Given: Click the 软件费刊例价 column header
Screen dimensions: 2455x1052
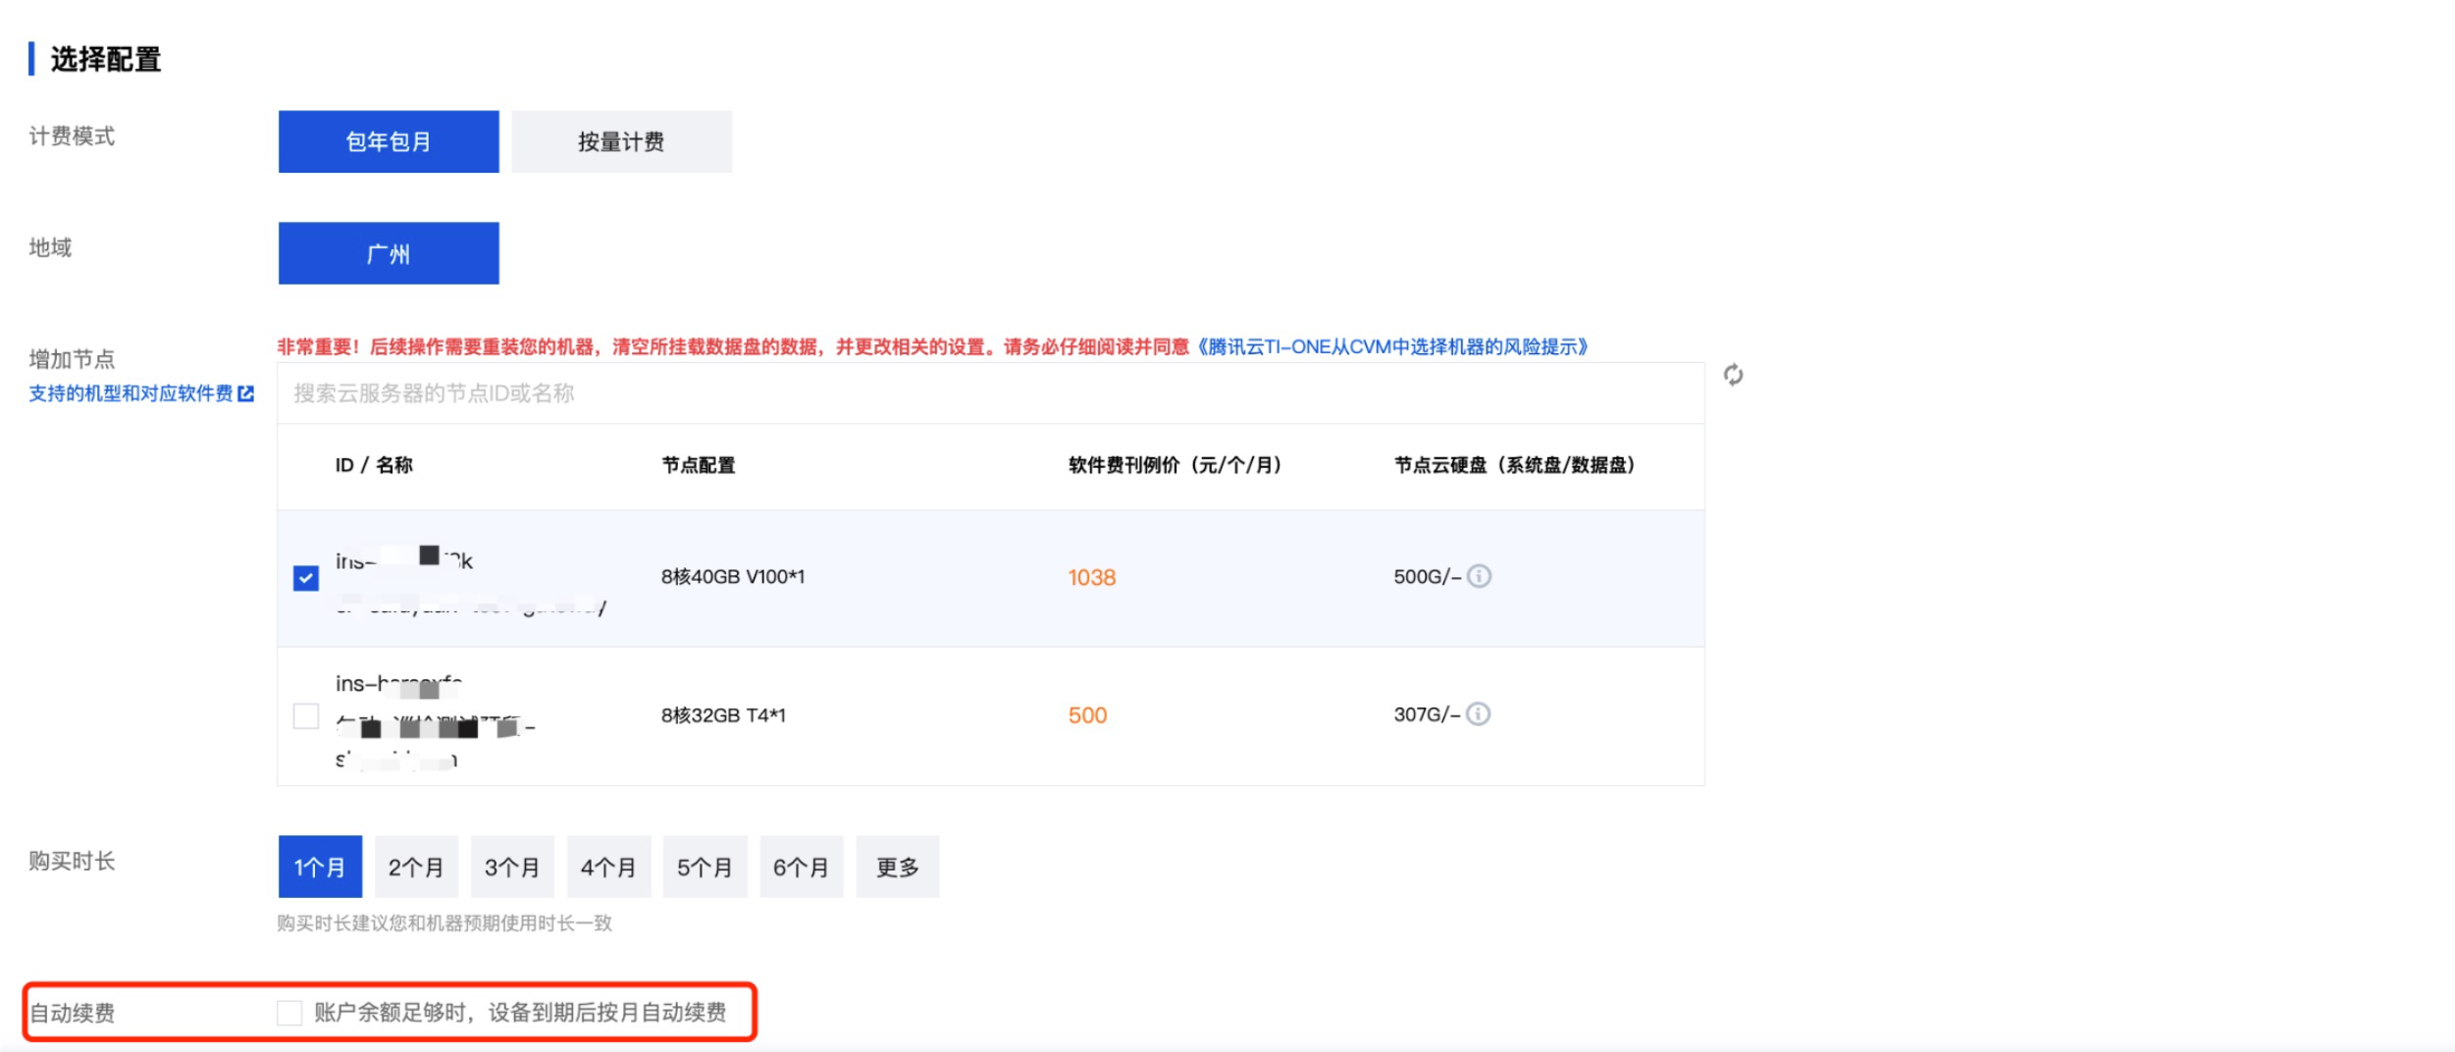Looking at the screenshot, I should coord(1175,465).
